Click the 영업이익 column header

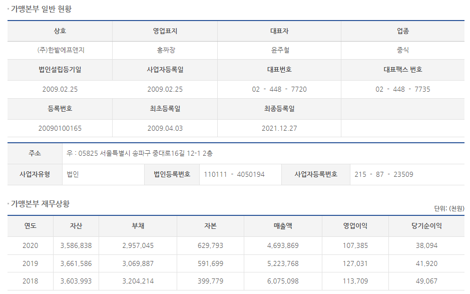coord(355,226)
